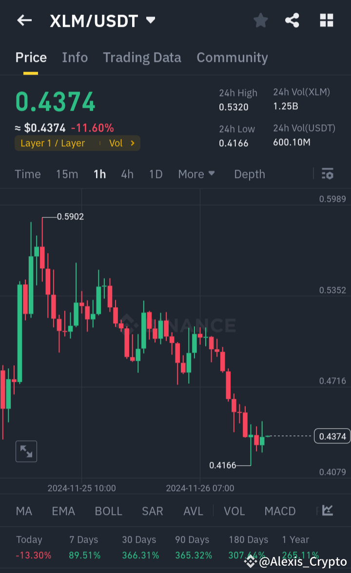Viewport: 351px width, 573px height.
Task: Switch to the Community tab
Action: point(232,58)
